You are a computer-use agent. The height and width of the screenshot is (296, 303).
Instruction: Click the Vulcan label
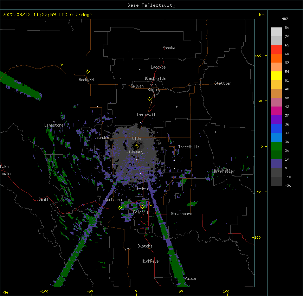[191, 278]
